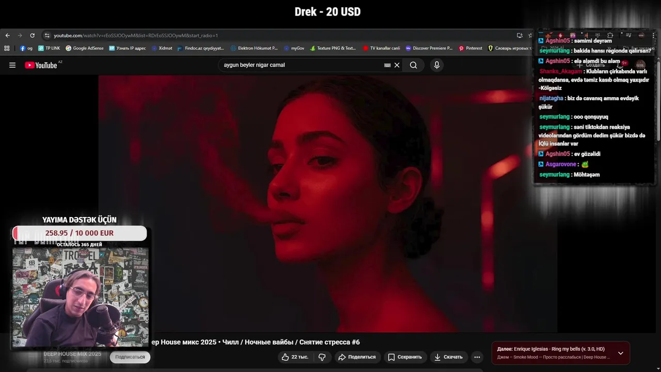Open the 'og' Facebook bookmark
This screenshot has width=661, height=372.
tap(26, 48)
